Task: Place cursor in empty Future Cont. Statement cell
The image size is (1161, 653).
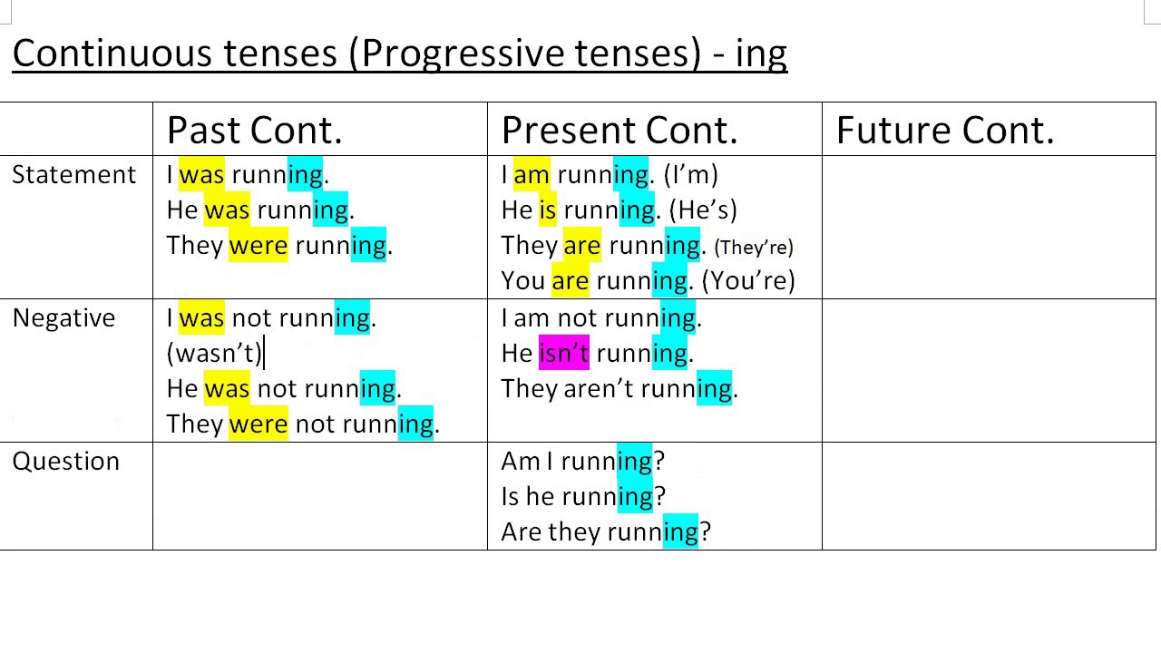Action: point(989,227)
